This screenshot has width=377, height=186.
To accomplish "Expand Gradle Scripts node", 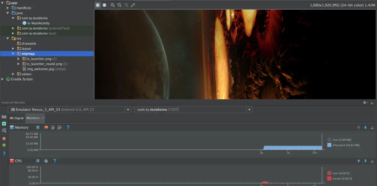I will [3, 79].
